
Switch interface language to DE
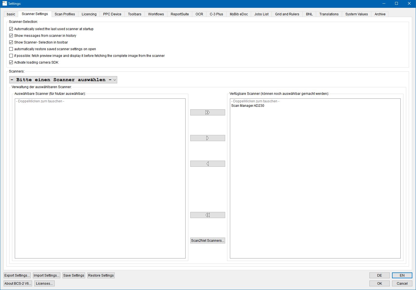pos(379,275)
